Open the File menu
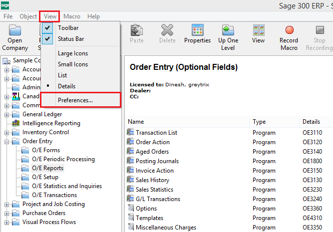333x232 pixels. 8,16
